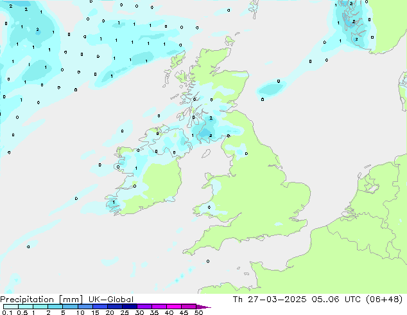Select the 1–2 mm legend swatch
Viewport: 407px width, 315px height.
click(x=40, y=307)
